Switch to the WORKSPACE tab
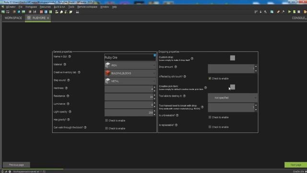 (13, 18)
